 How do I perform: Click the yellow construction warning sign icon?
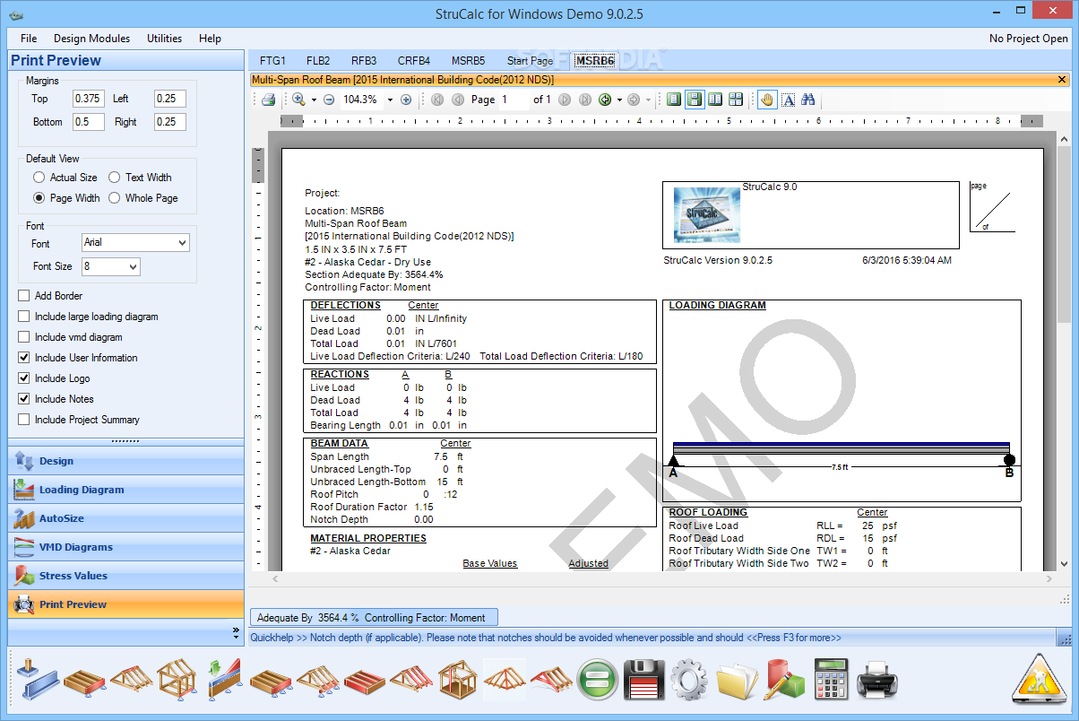point(1040,679)
